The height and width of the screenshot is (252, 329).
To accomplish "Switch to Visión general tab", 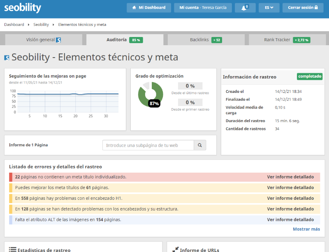I will pos(44,39).
